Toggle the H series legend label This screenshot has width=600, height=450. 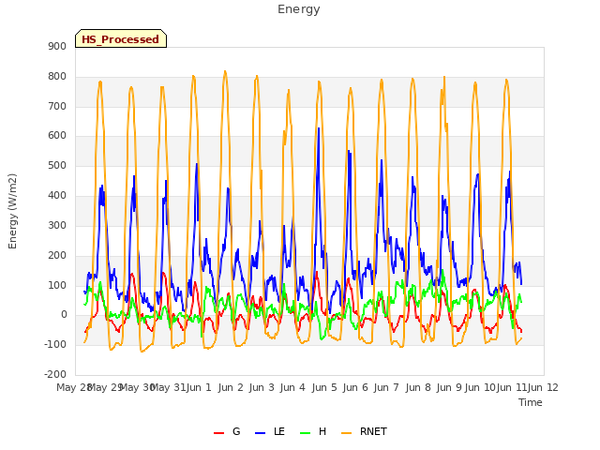coord(322,431)
